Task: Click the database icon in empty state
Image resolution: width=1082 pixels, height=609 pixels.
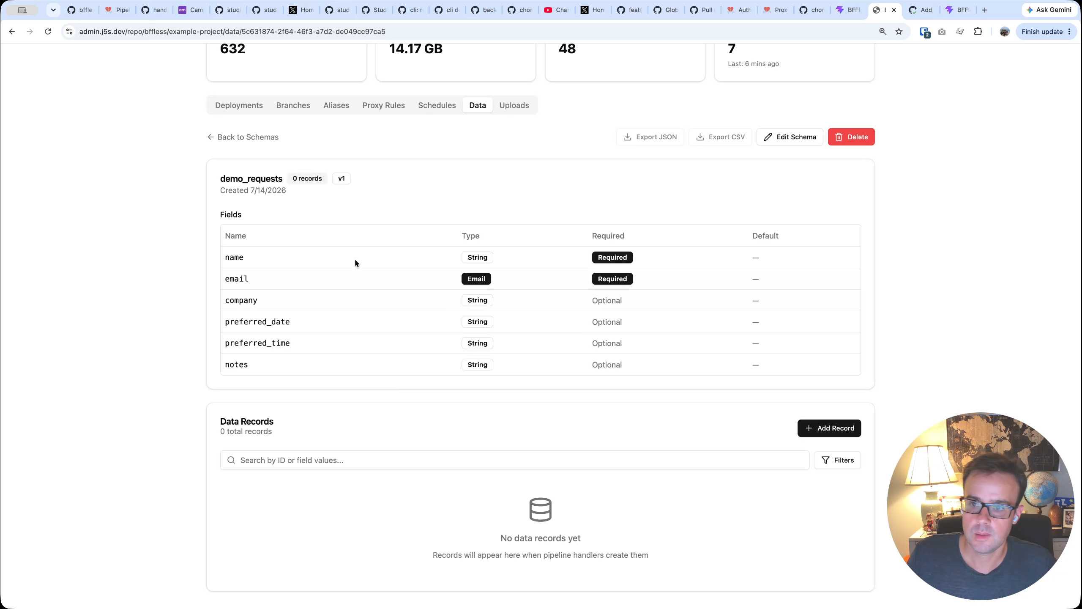Action: pyautogui.click(x=540, y=510)
